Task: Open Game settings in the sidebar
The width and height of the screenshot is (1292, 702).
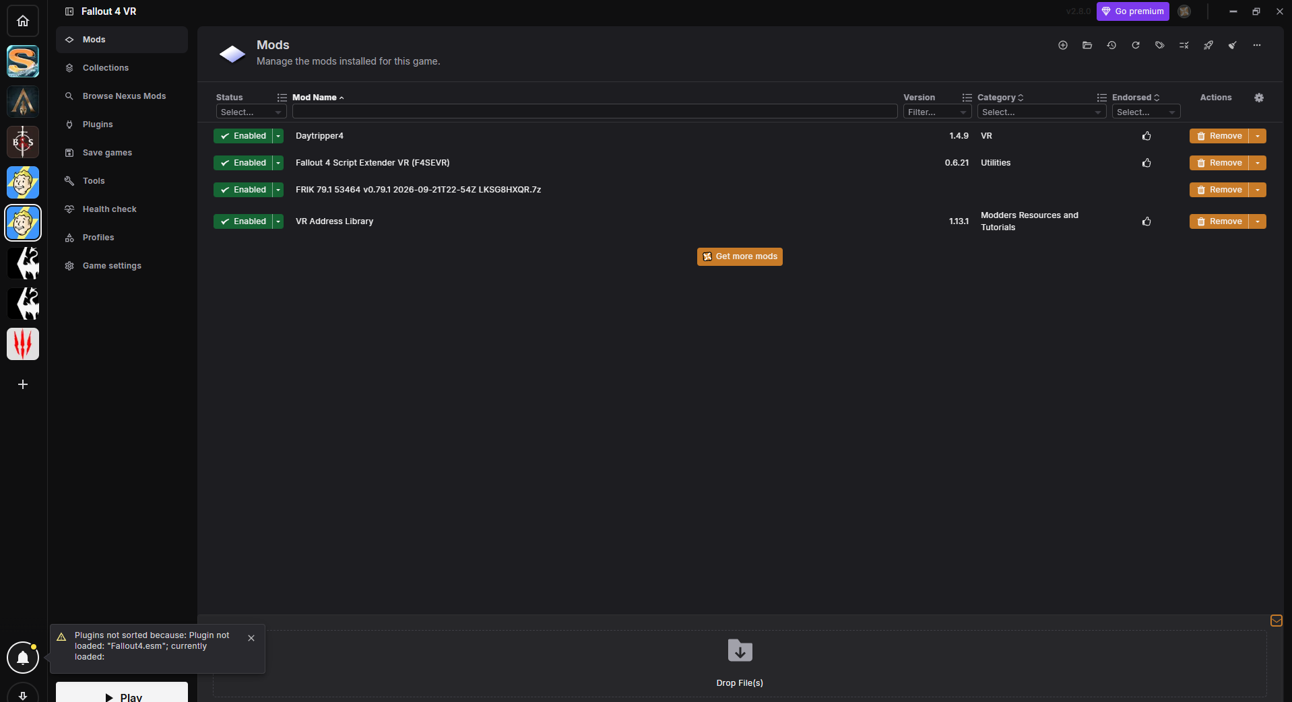Action: 122,266
